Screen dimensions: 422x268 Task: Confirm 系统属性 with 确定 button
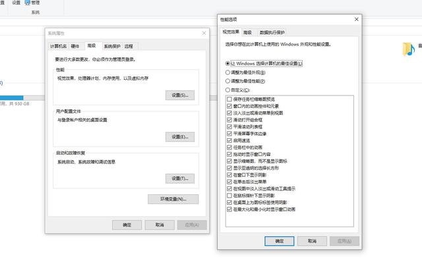127,225
